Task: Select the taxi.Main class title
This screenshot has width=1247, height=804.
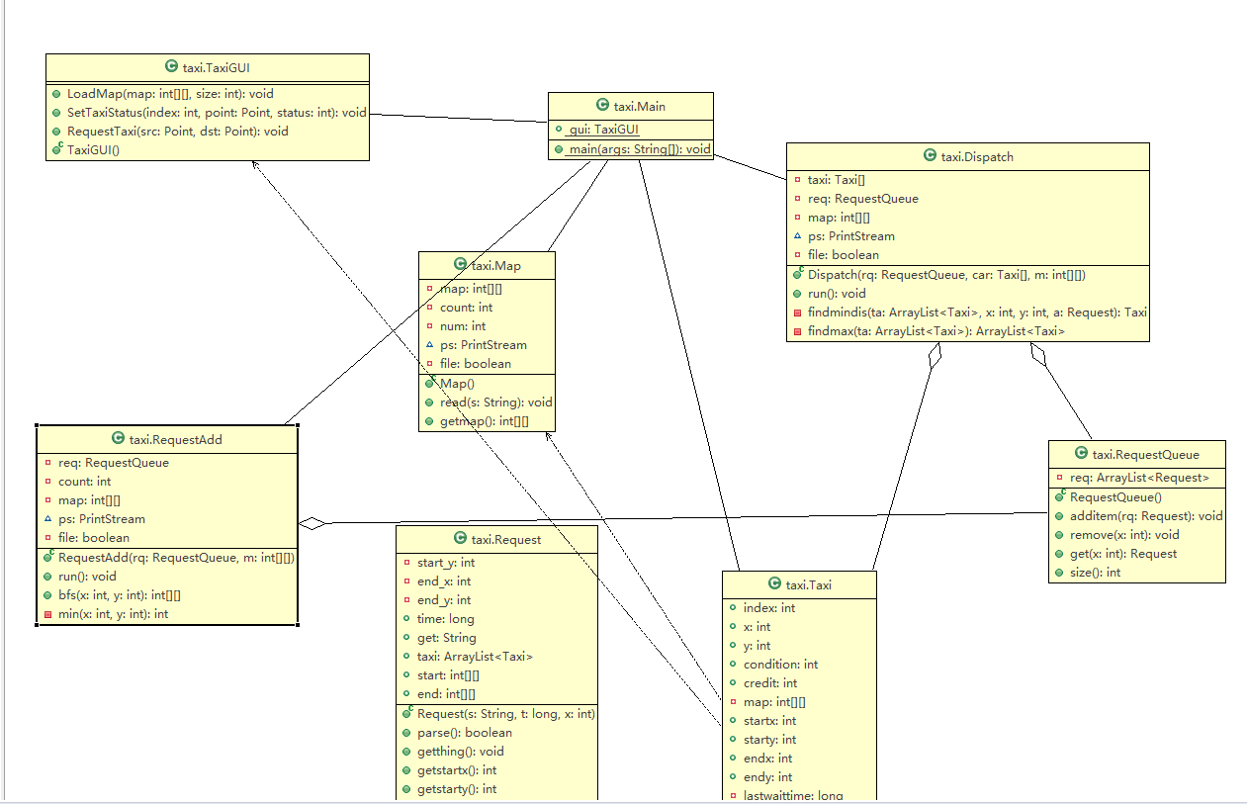Action: click(x=639, y=106)
